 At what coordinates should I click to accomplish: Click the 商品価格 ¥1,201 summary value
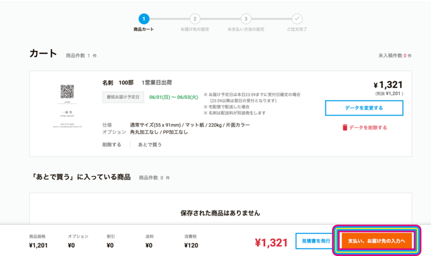coord(38,245)
